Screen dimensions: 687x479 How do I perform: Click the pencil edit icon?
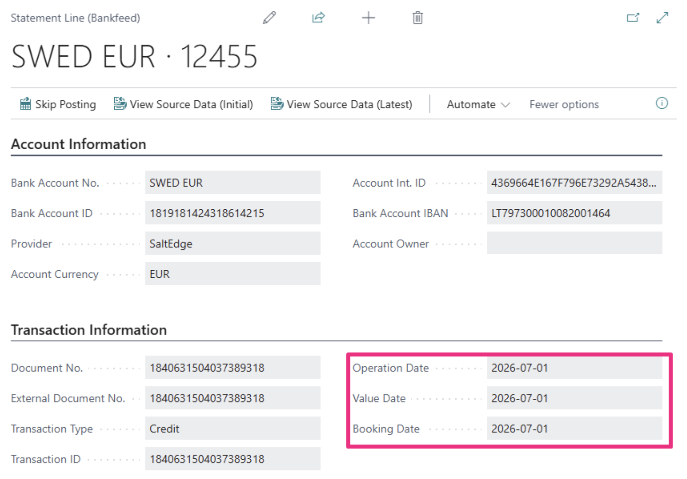(x=269, y=18)
